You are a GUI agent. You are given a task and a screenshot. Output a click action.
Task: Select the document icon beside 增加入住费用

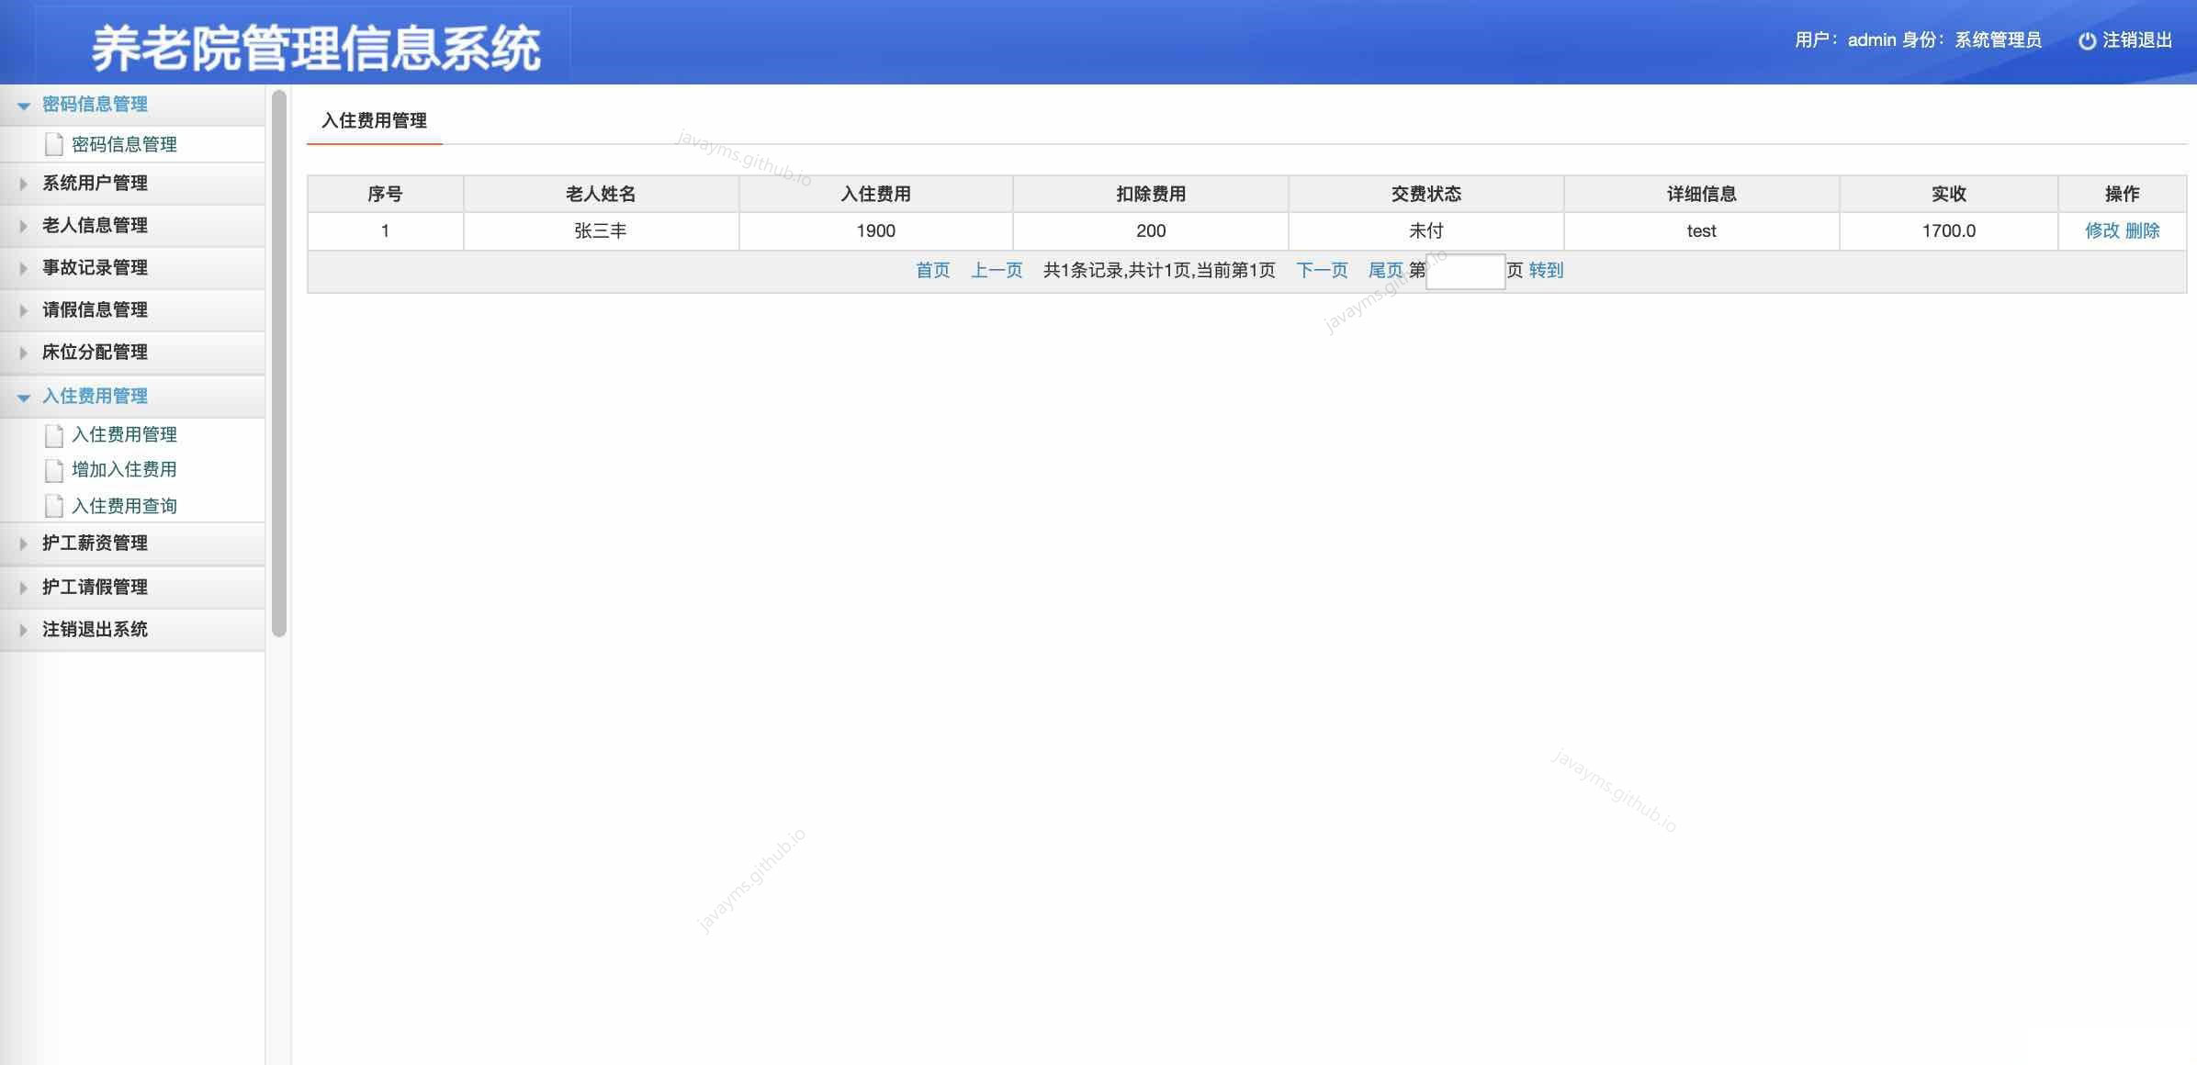54,470
